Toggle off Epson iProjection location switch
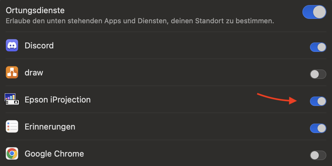Screen dimensions: 332x166 [x=318, y=101]
